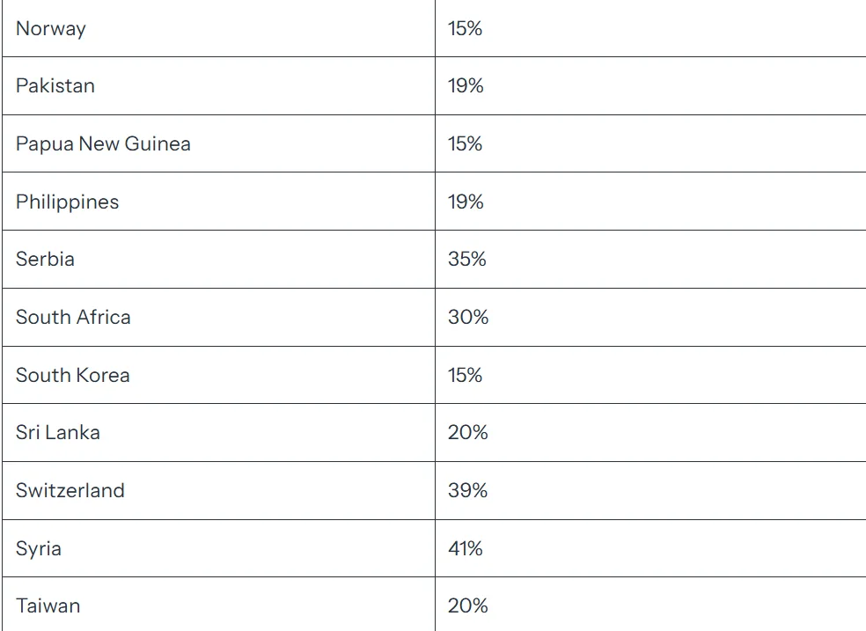
Task: Click the Switzerland country cell
Action: click(x=70, y=490)
